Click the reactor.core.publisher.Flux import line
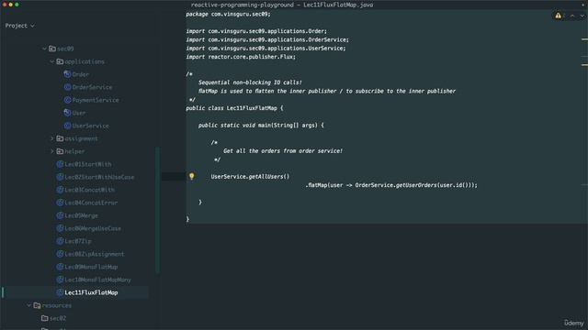Image resolution: width=588 pixels, height=330 pixels. coord(241,57)
